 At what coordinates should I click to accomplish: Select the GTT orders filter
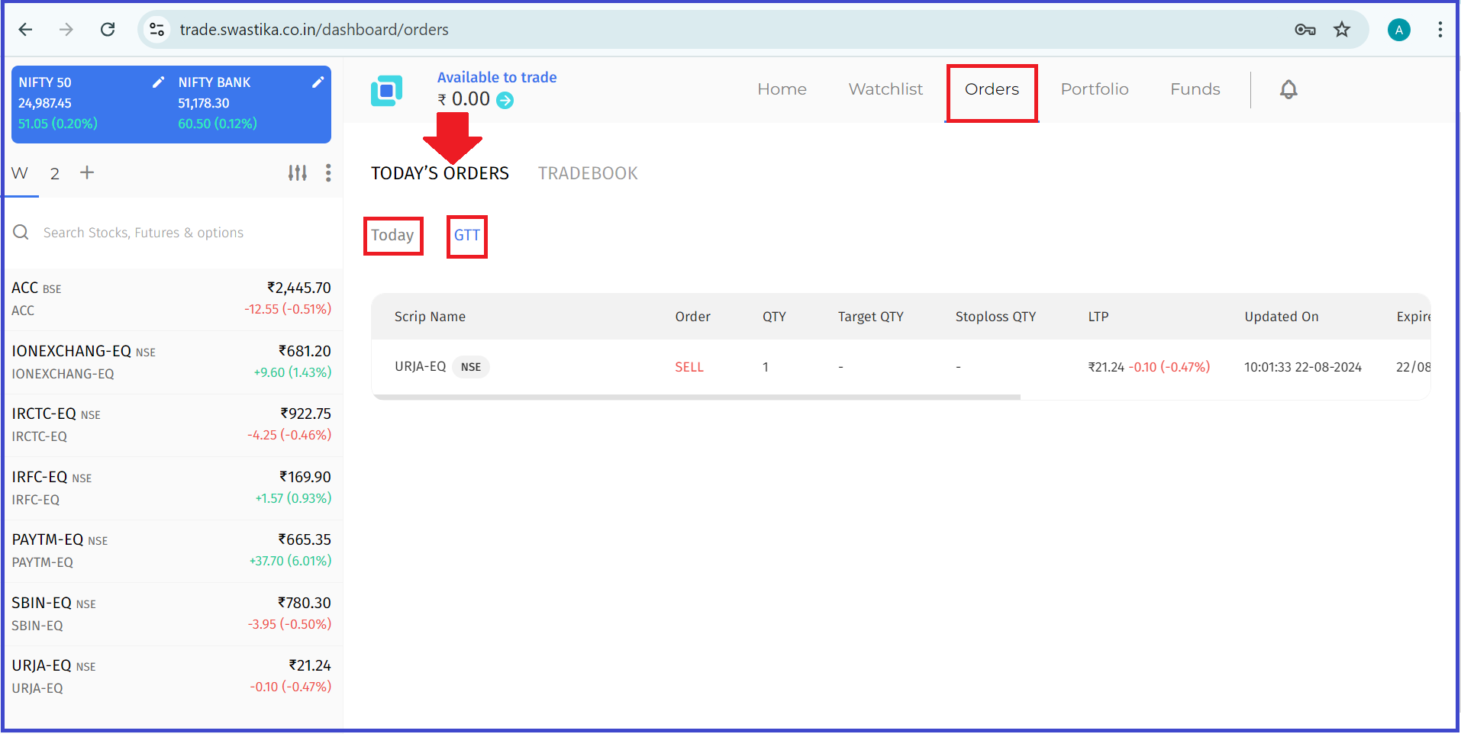click(466, 235)
